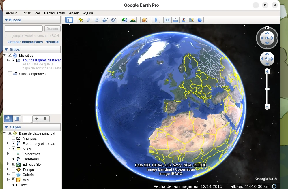Screen dimensions: 288x189
Task: Click the Record a Tour icon
Action: click(x=113, y=20)
